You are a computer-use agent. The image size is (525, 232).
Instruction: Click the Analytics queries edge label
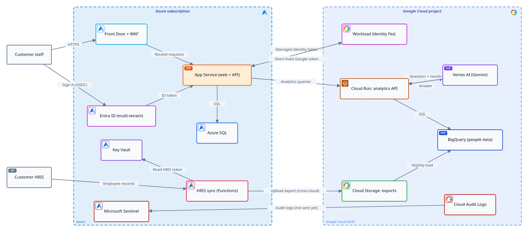tap(296, 82)
